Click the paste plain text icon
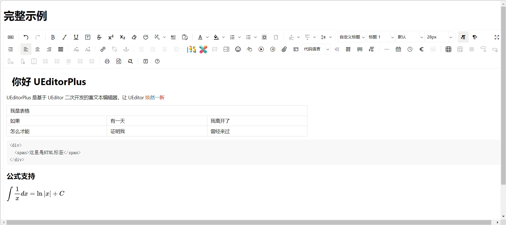Image resolution: width=506 pixels, height=225 pixels. coord(185,37)
